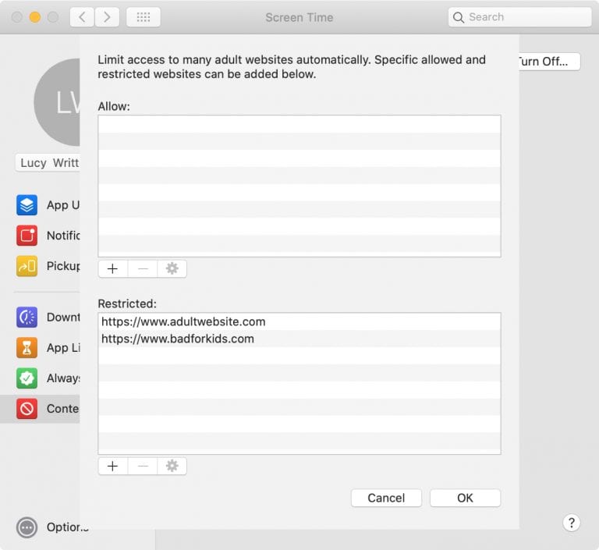Click the App Limits hourglass icon
Viewport: 599px width, 550px height.
coord(27,347)
